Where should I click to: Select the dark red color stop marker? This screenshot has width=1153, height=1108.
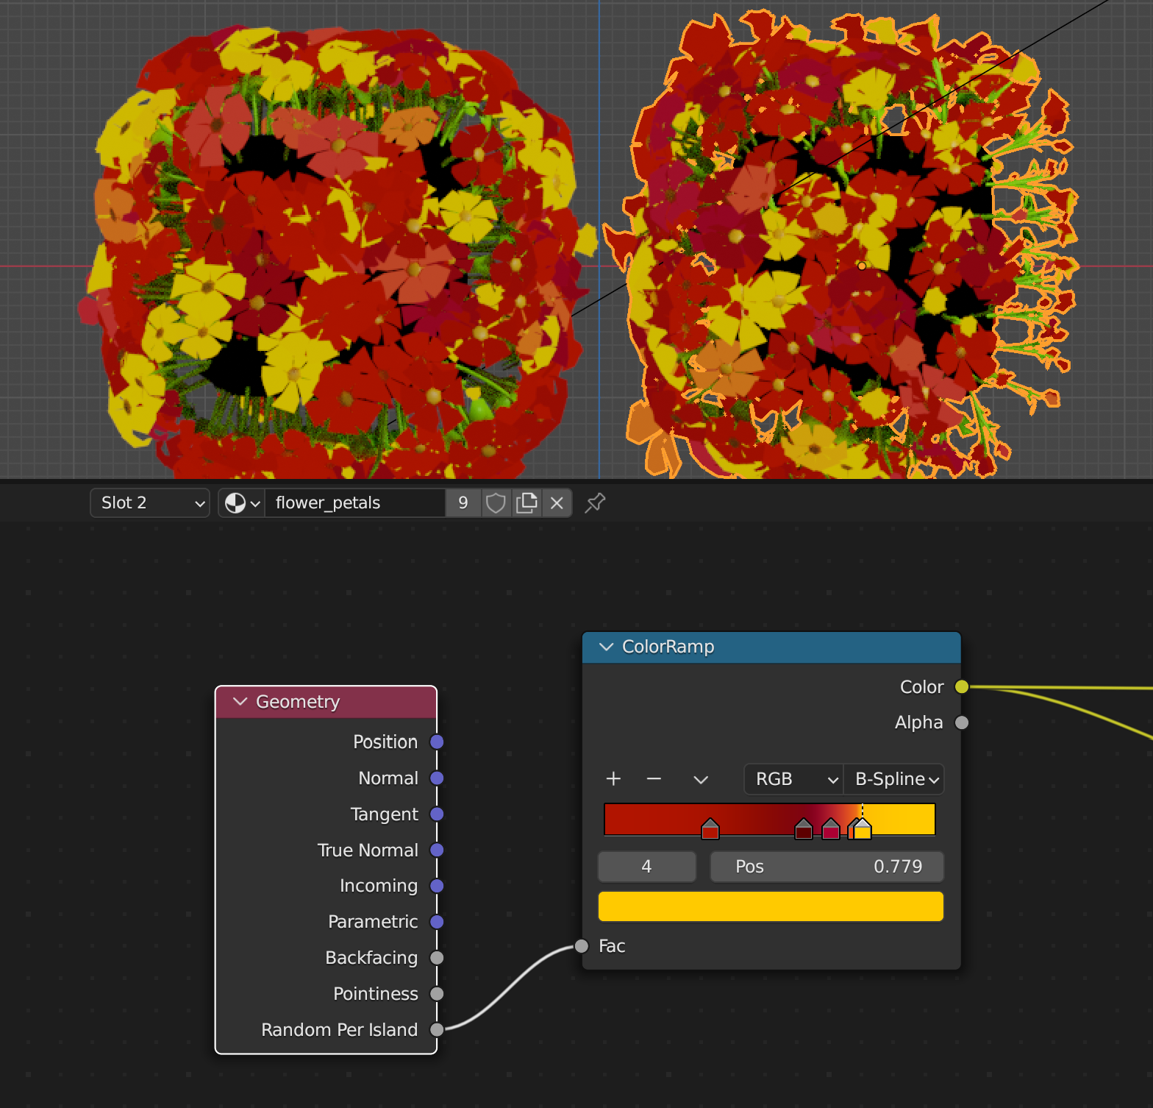pos(804,829)
